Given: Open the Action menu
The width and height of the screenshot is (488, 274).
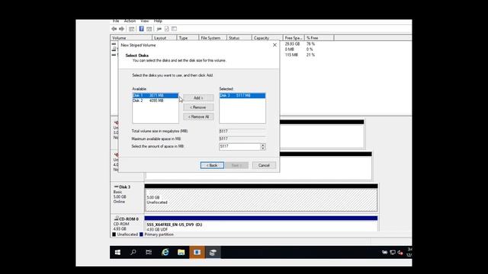Looking at the screenshot, I should point(130,21).
